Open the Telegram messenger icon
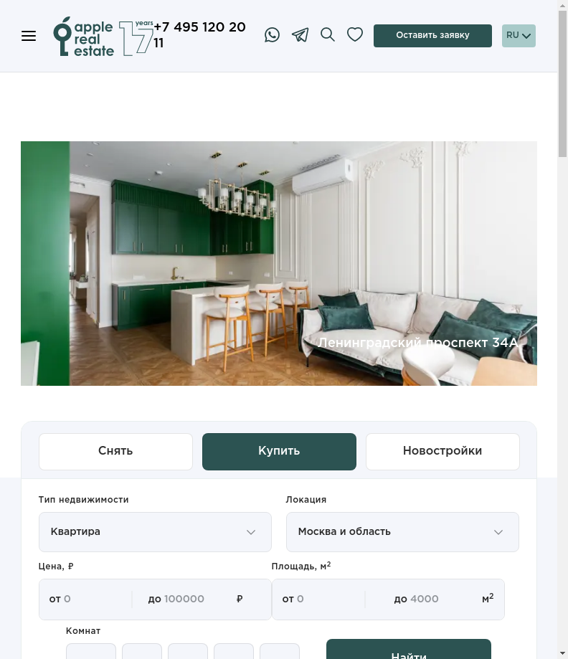Screen dimensions: 568x659 pos(300,35)
